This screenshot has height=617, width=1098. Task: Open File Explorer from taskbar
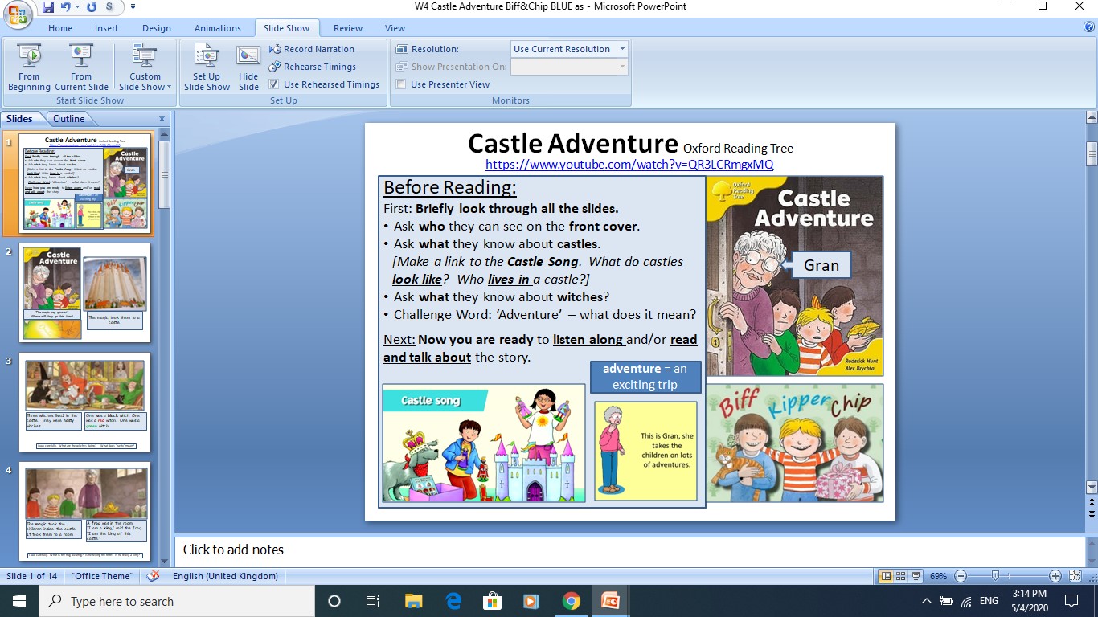413,601
